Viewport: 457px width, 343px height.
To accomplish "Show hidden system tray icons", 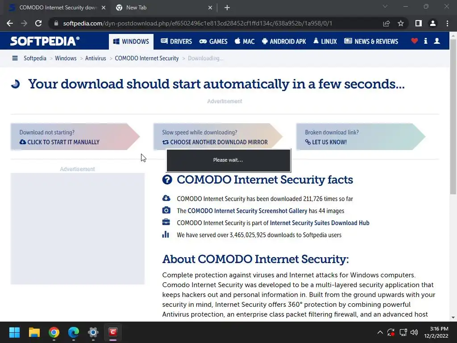I will [380, 332].
